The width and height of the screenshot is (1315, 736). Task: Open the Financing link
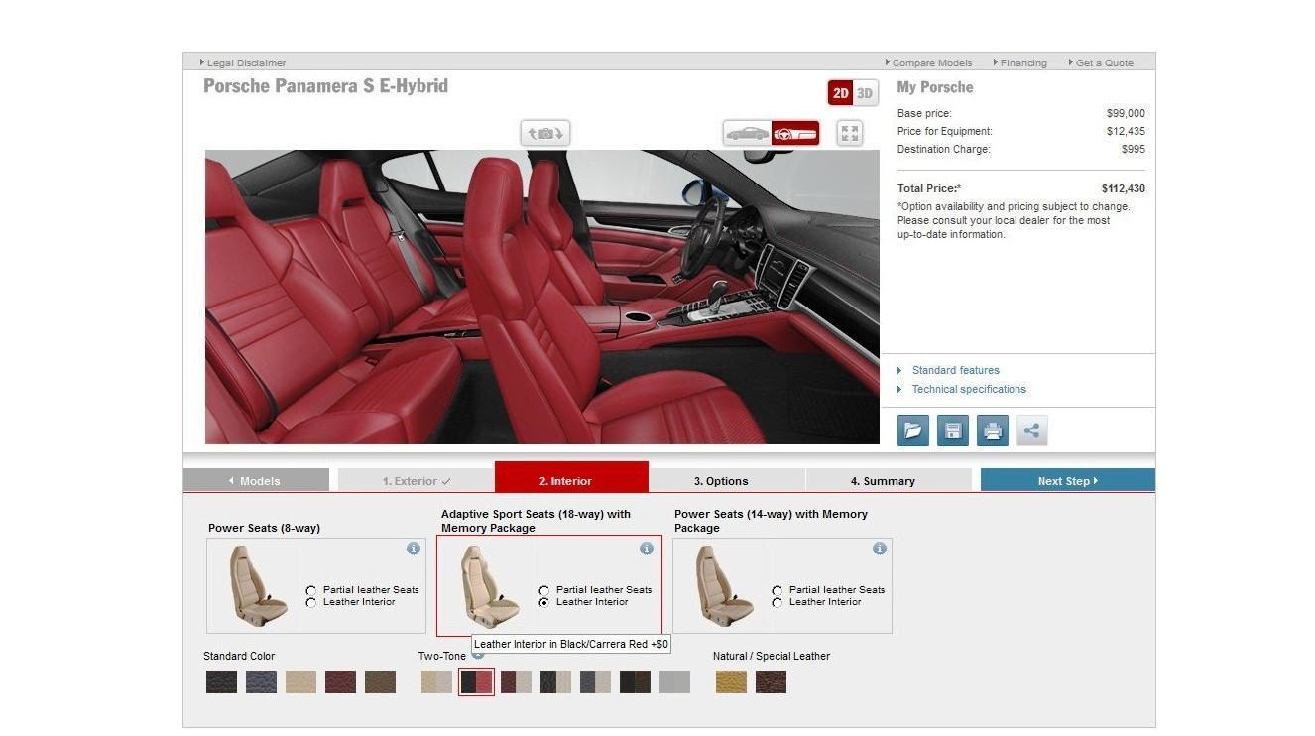click(x=1023, y=62)
